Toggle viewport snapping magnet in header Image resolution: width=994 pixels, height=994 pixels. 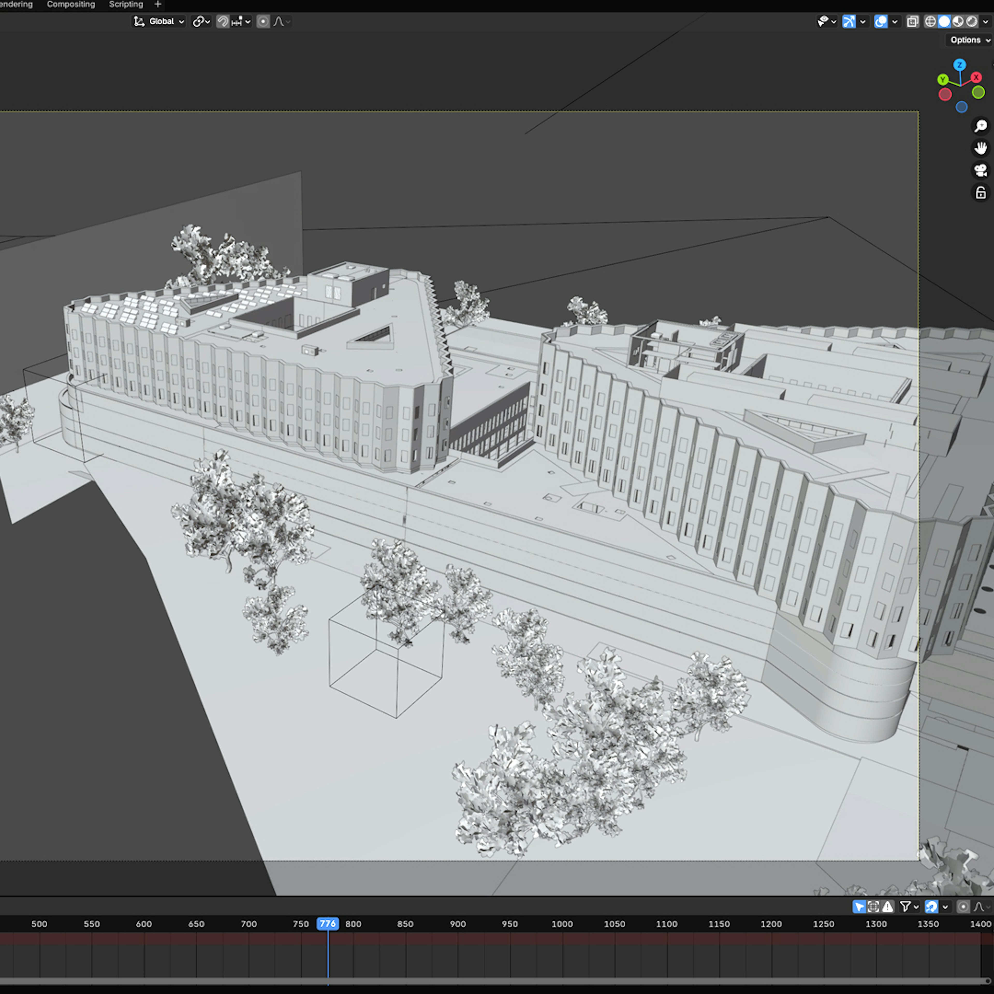(x=223, y=21)
